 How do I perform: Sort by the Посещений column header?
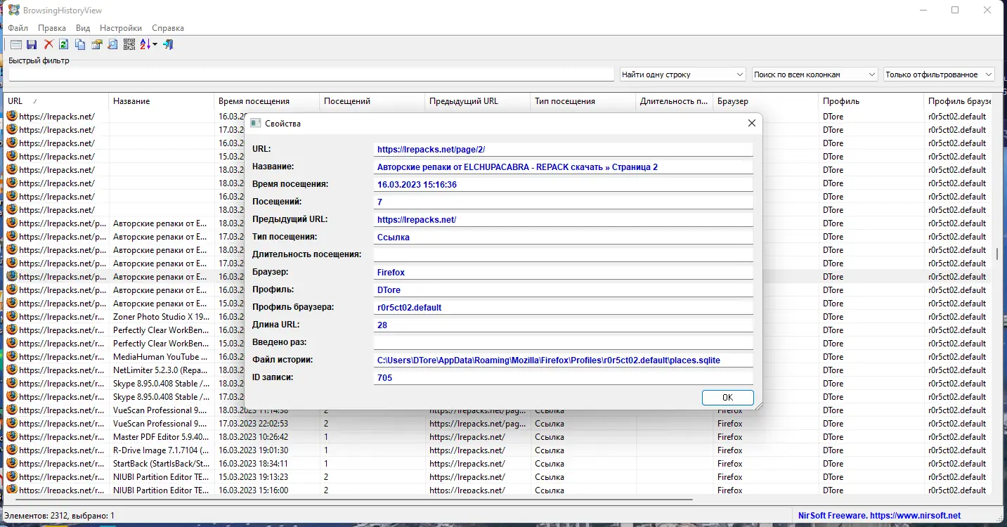click(372, 101)
